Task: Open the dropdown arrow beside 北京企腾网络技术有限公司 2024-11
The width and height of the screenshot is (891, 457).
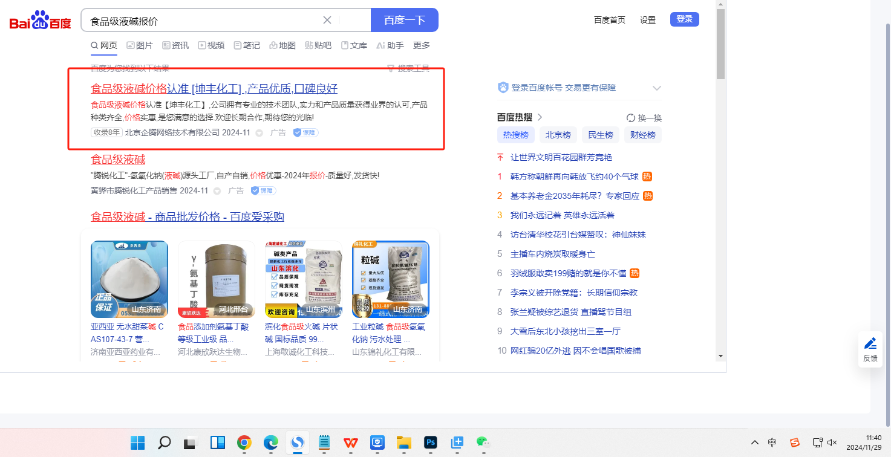Action: coord(259,133)
